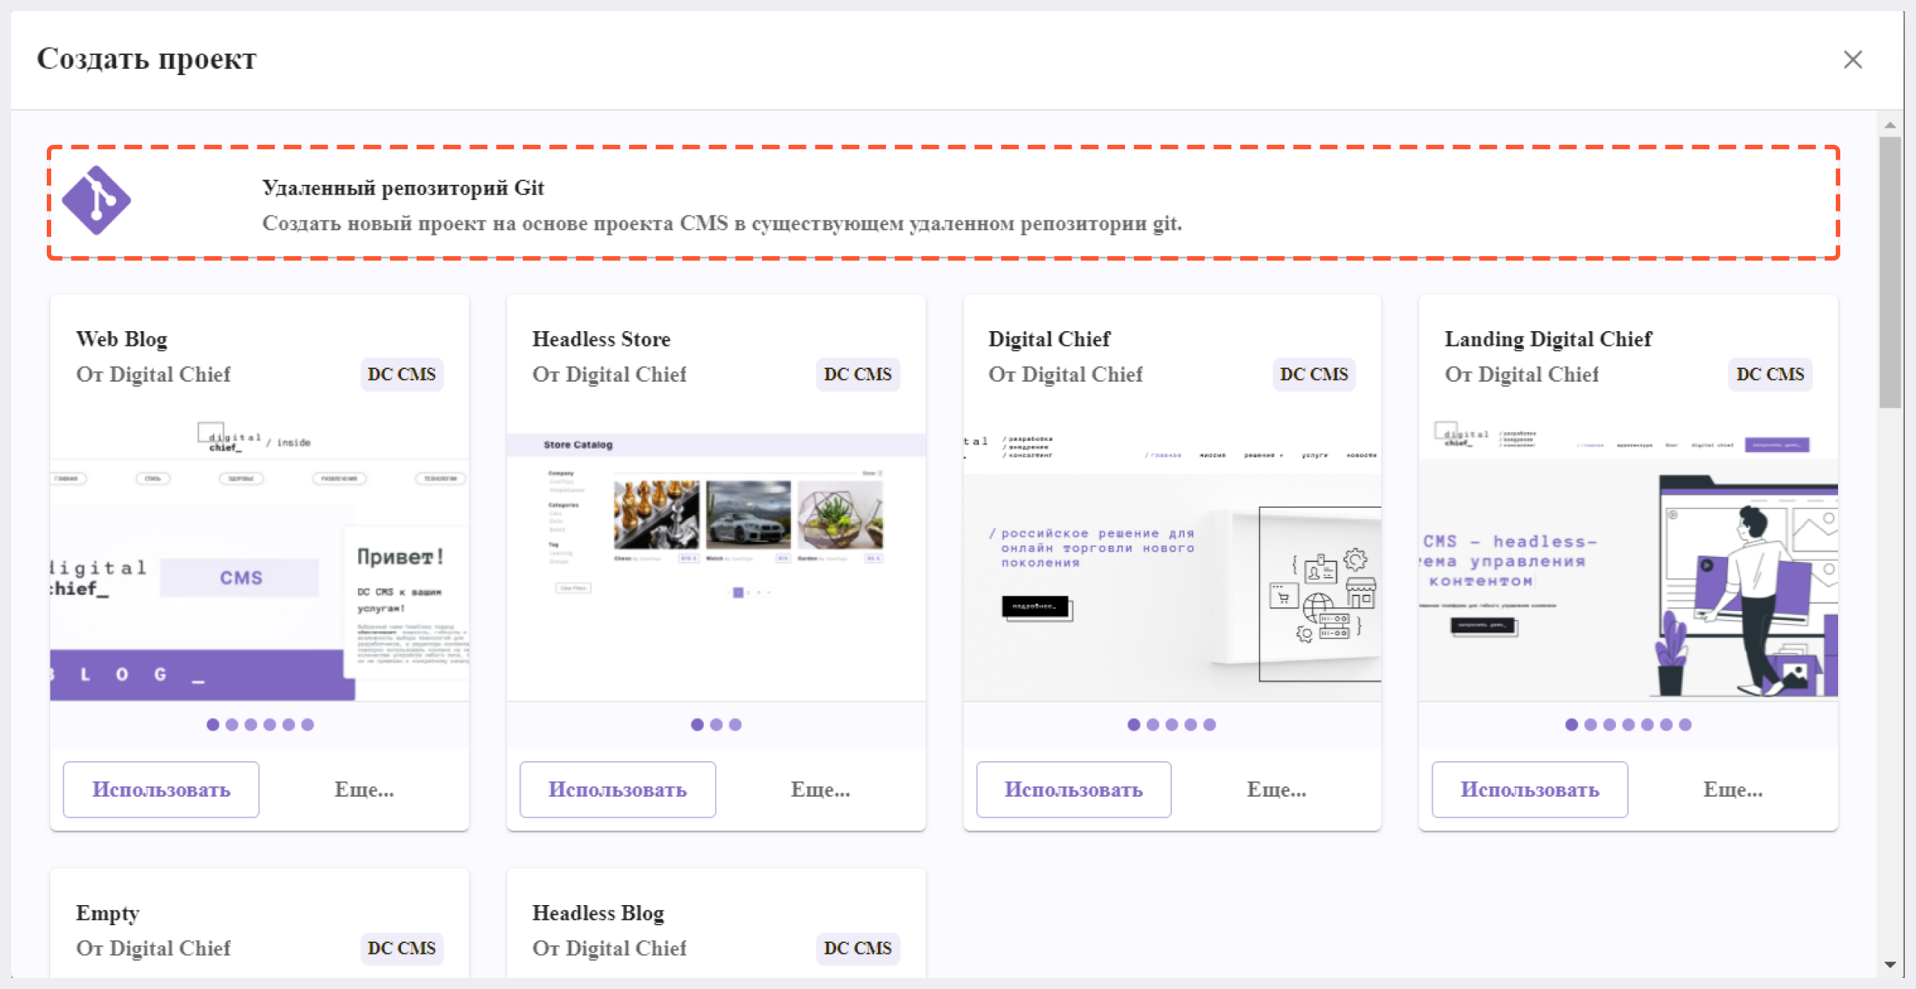Screen dimensions: 1916x989
Task: Click the Git repository diamond icon
Action: [96, 200]
